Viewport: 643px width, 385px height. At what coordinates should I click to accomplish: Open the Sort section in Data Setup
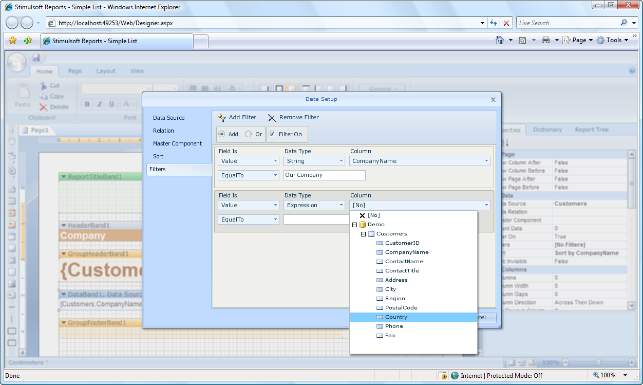158,156
